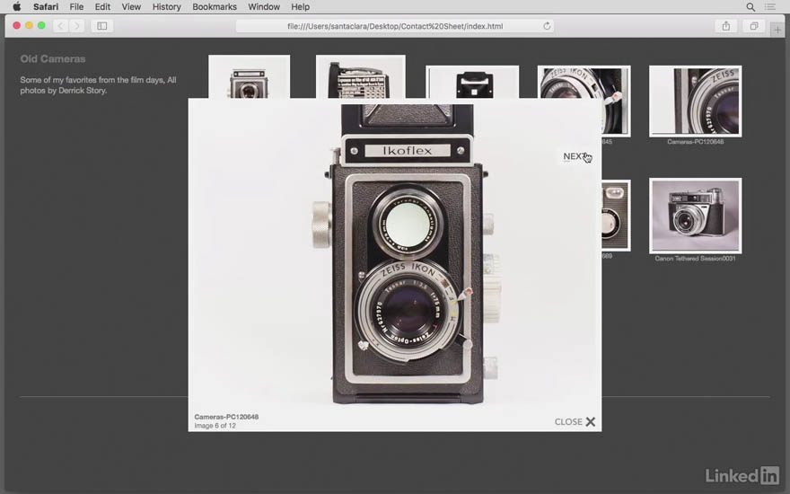
Task: Minimize Safari with yellow button
Action: coord(30,26)
